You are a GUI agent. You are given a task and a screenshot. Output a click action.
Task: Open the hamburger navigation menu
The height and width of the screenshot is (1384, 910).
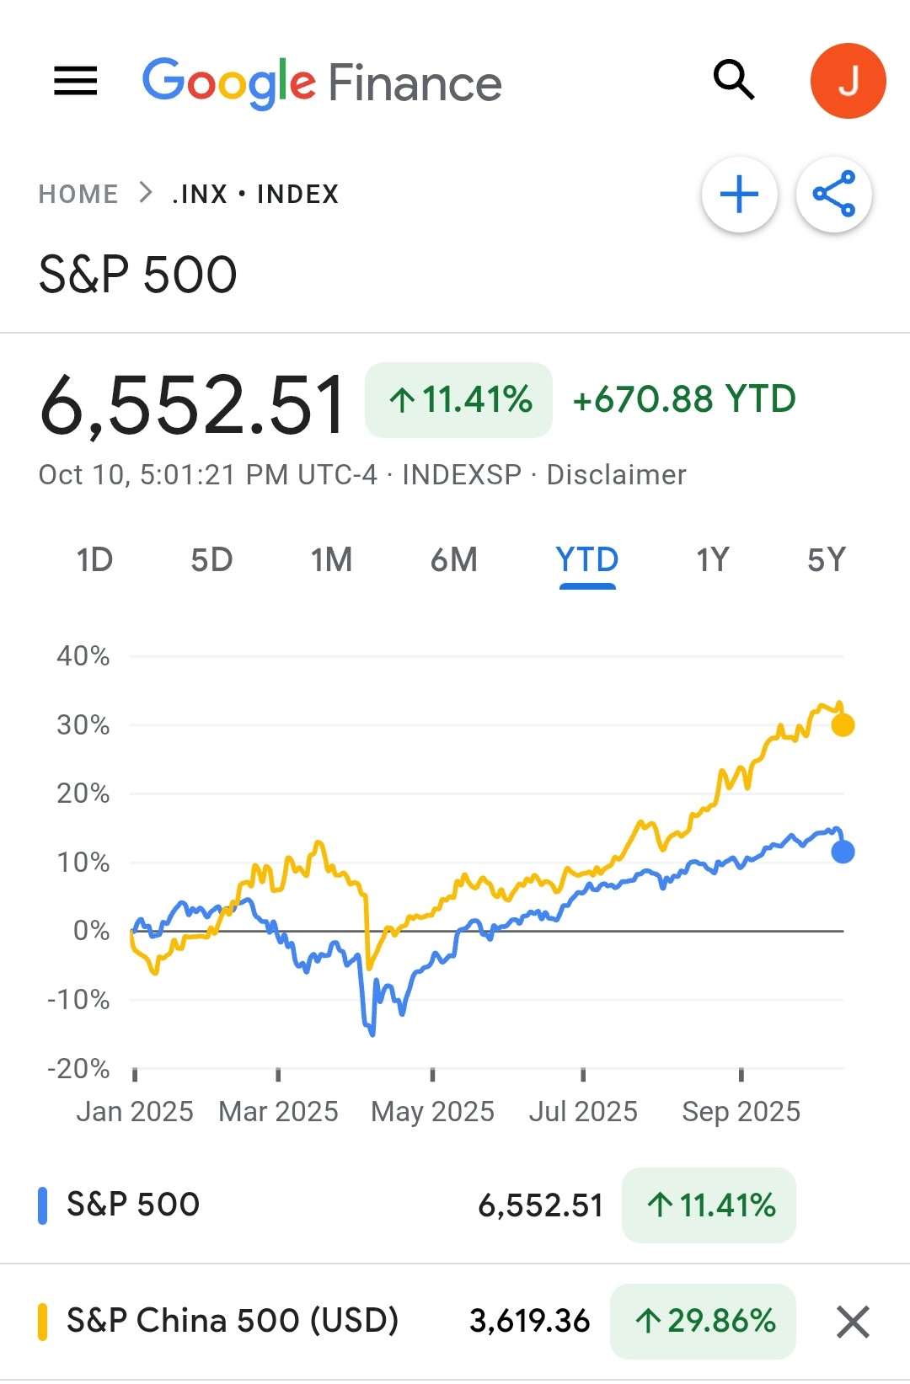(x=76, y=81)
